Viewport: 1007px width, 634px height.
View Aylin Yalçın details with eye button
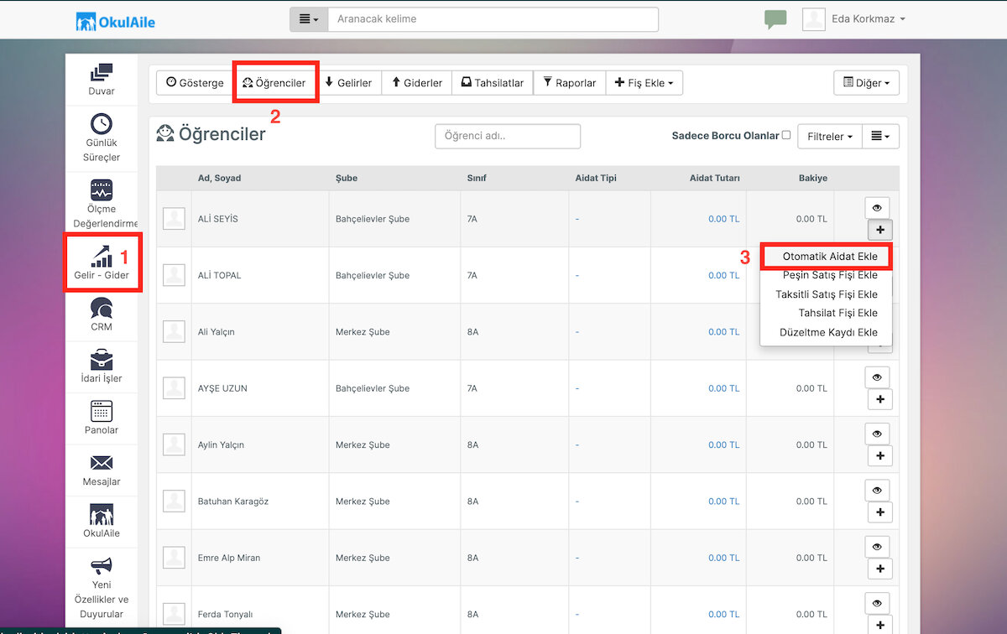click(877, 434)
